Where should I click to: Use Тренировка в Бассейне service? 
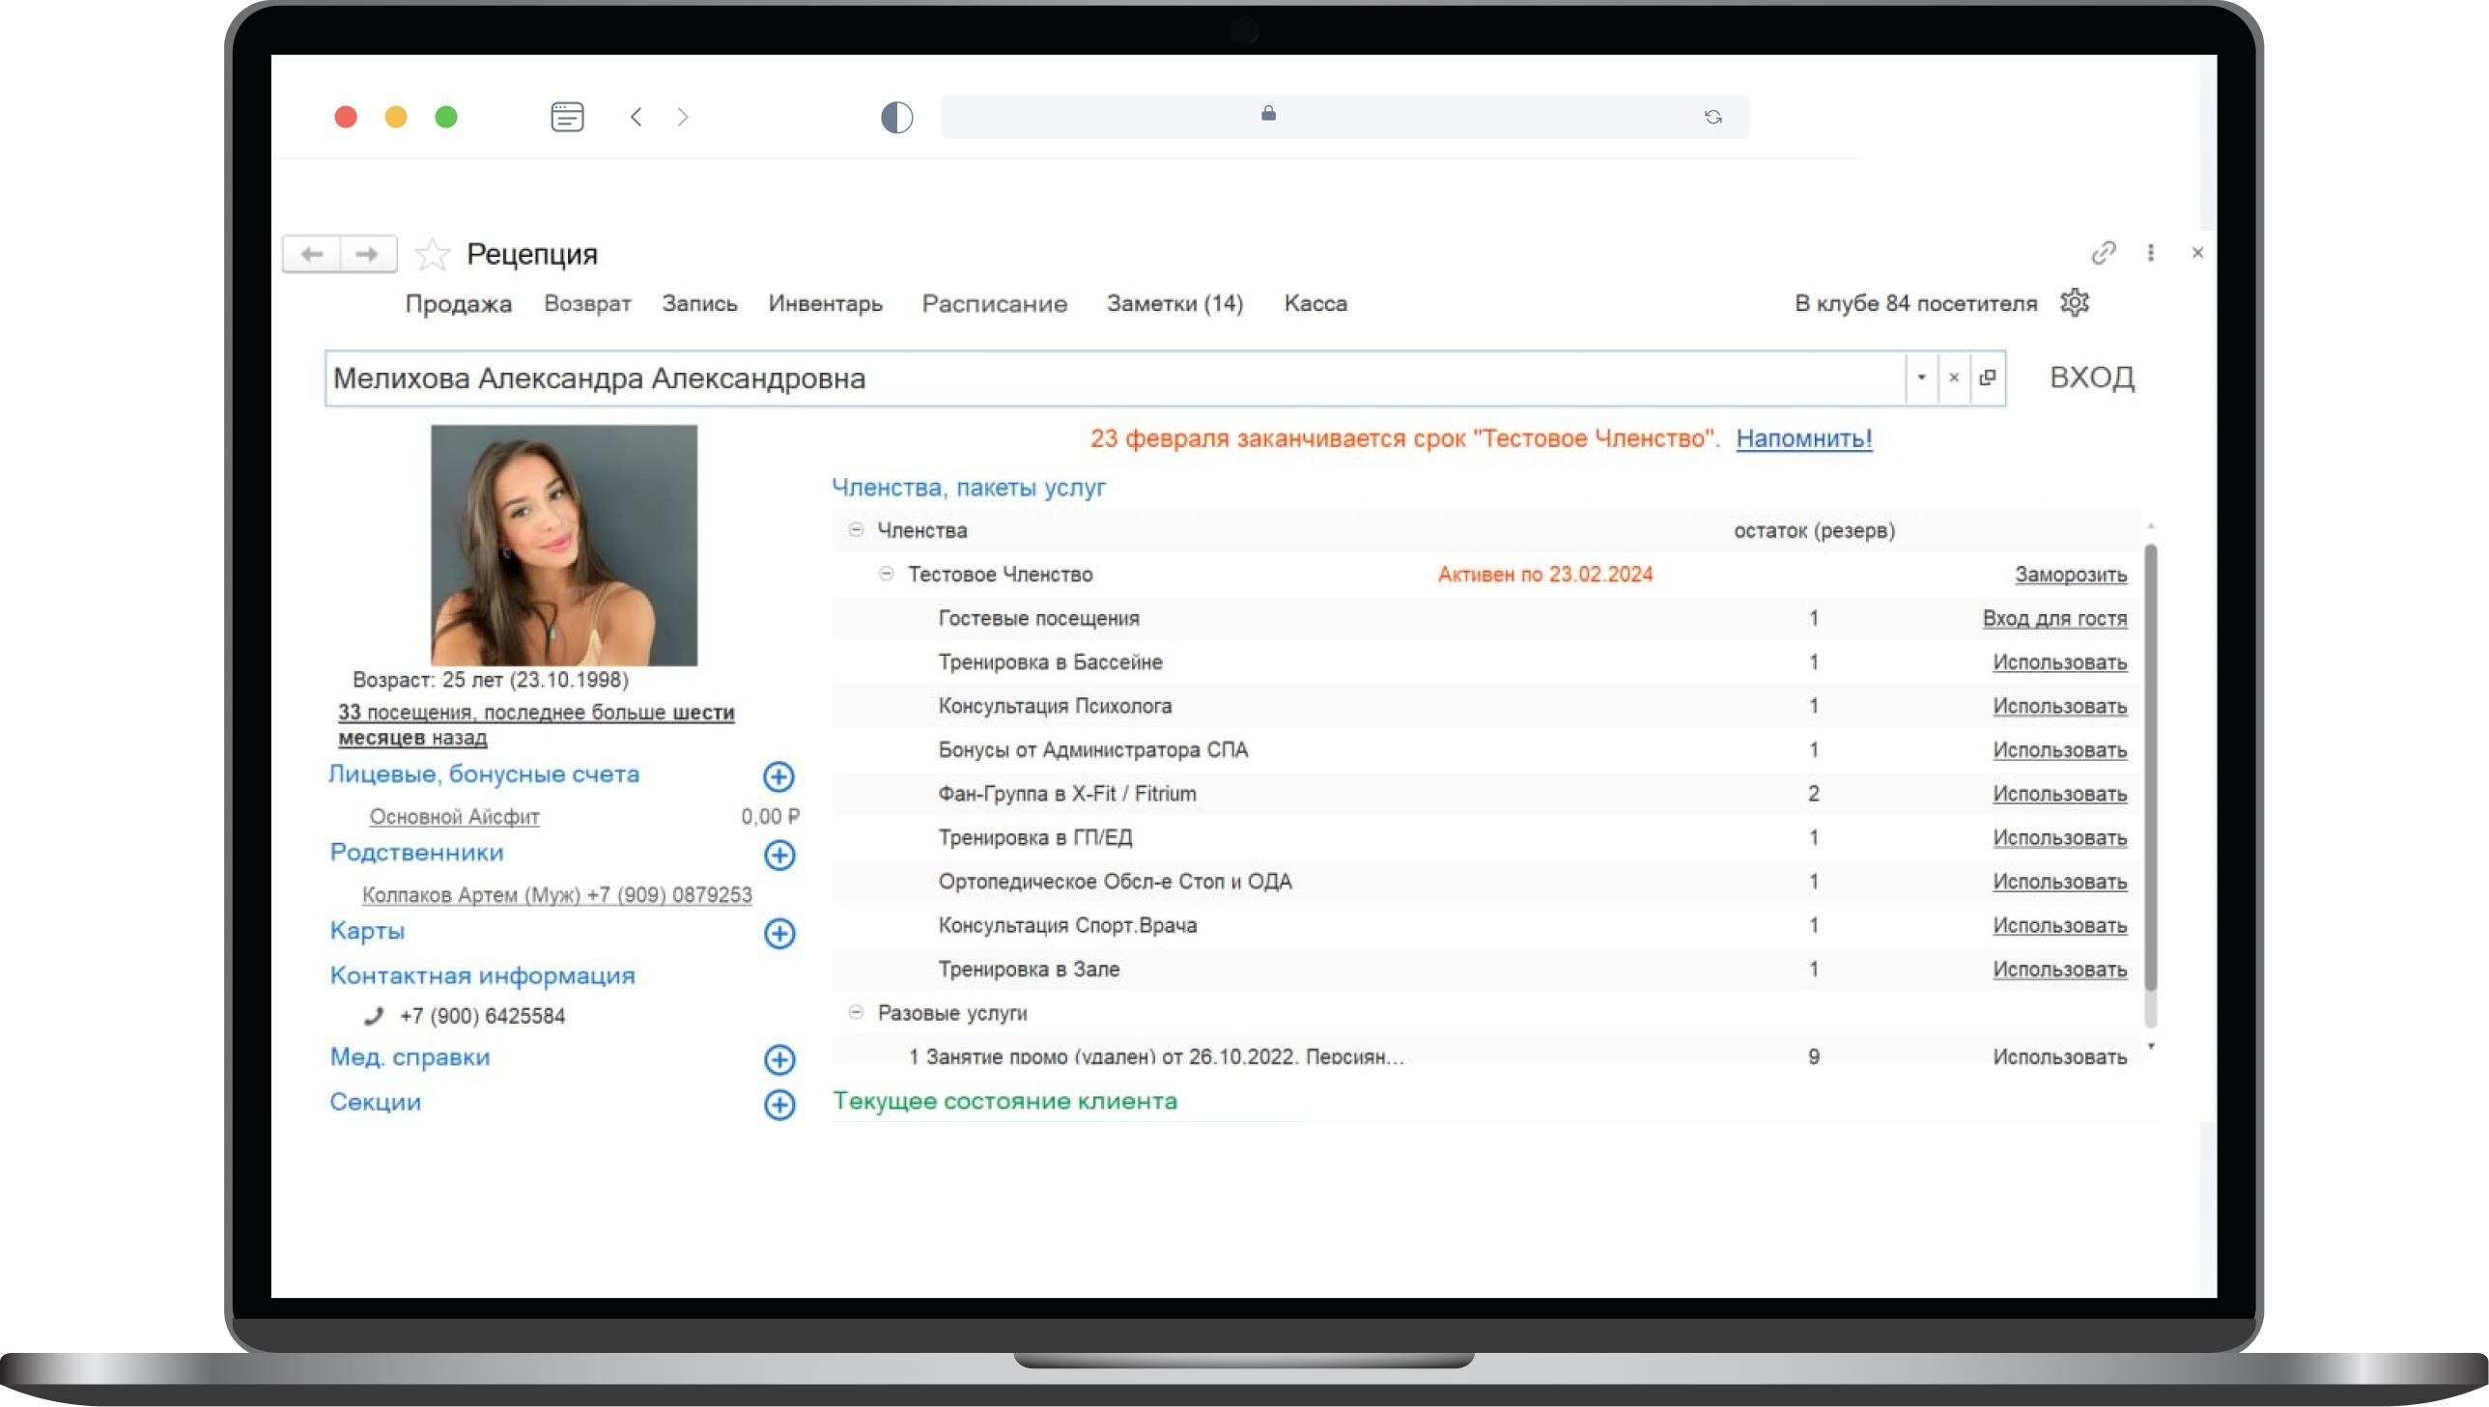[2060, 662]
